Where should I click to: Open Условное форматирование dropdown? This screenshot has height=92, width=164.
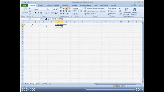(x=95, y=8)
